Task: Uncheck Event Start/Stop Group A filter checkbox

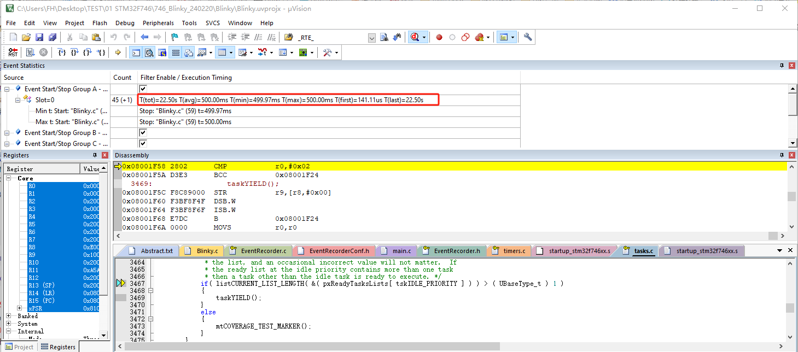Action: 143,89
